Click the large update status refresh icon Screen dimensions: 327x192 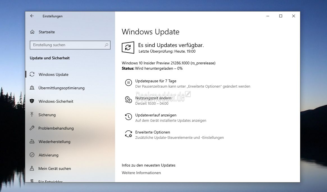pos(128,48)
